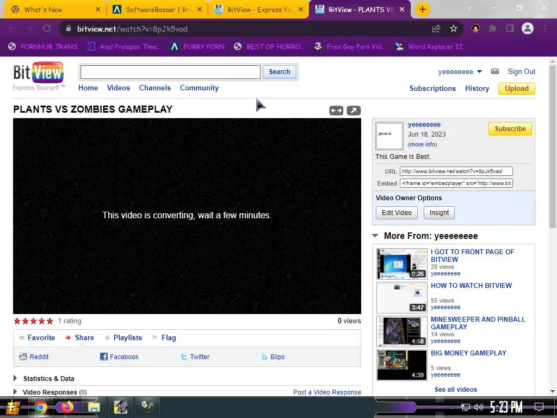Viewport: 557px width, 418px height.
Task: Click the Start button on taskbar
Action: tap(13, 407)
